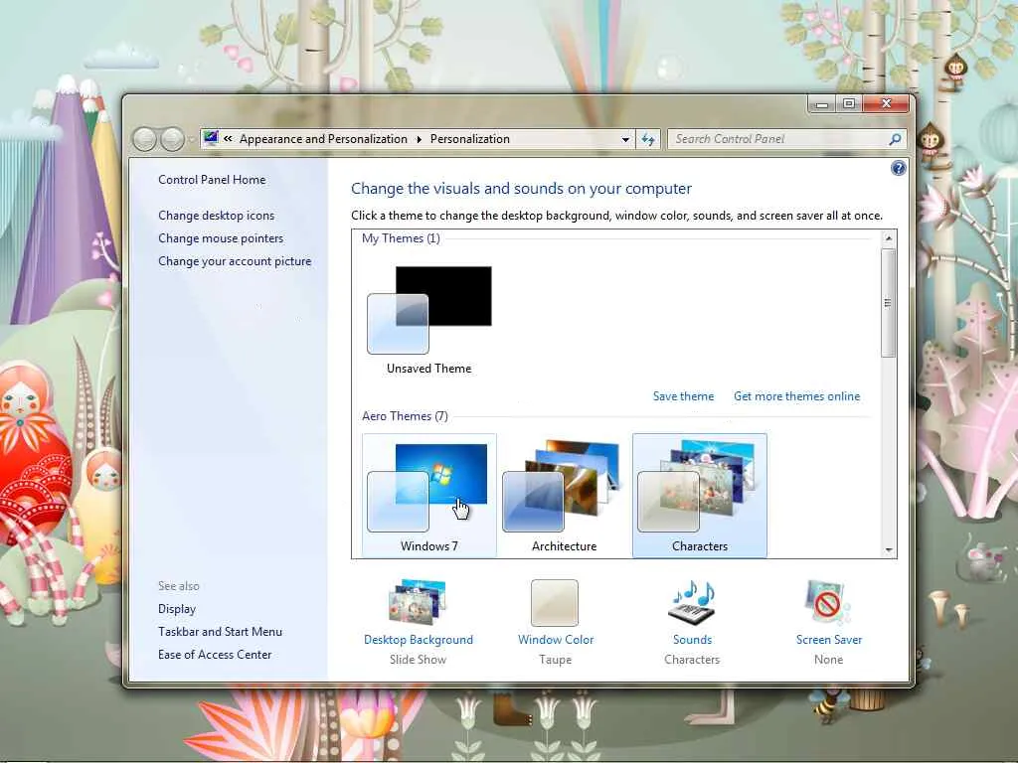Viewport: 1018px width, 763px height.
Task: Select the Characters theme
Action: tap(699, 496)
